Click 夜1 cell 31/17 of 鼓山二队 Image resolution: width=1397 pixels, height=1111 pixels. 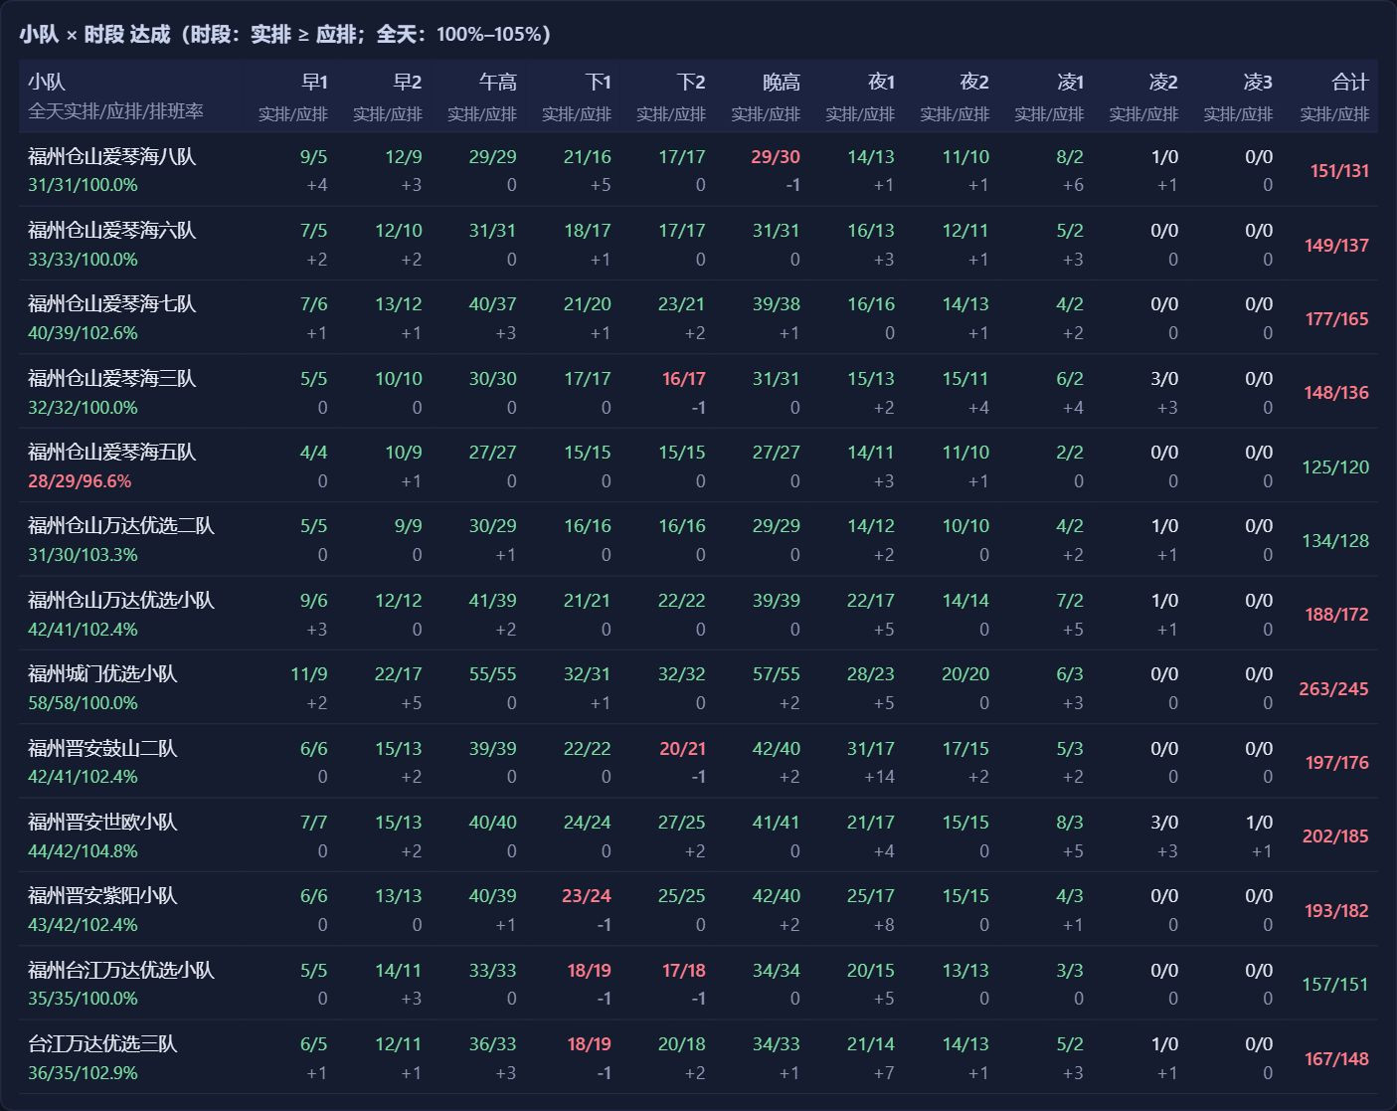pos(871,749)
